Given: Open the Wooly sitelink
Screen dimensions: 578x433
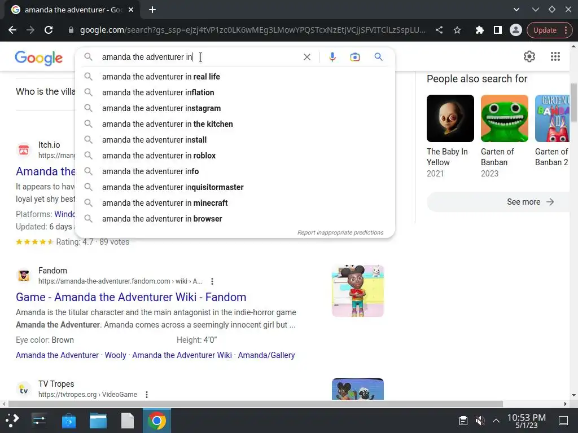Looking at the screenshot, I should [115, 355].
